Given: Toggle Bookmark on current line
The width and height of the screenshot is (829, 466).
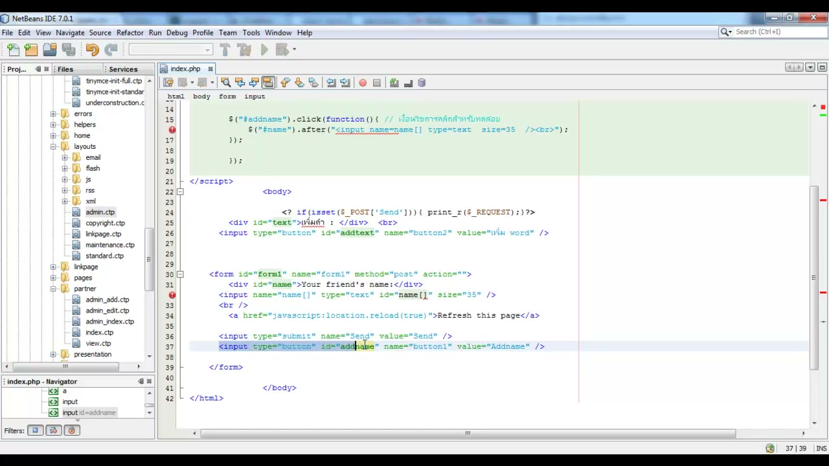Looking at the screenshot, I should [x=313, y=83].
